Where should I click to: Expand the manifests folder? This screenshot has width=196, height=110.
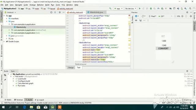click(x=7, y=19)
